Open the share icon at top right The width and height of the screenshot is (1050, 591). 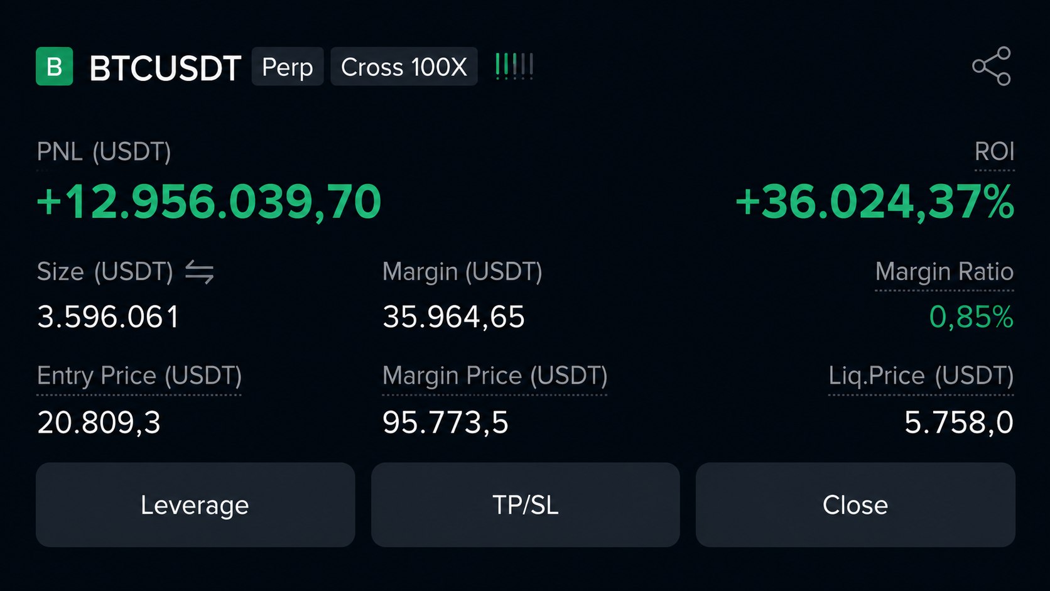point(992,66)
